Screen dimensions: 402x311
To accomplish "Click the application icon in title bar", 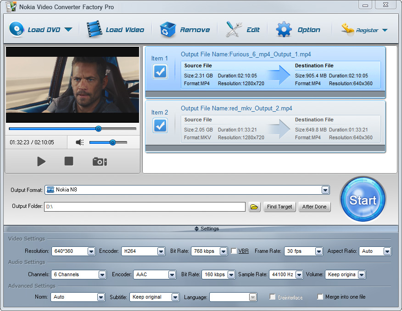I will [x=11, y=6].
